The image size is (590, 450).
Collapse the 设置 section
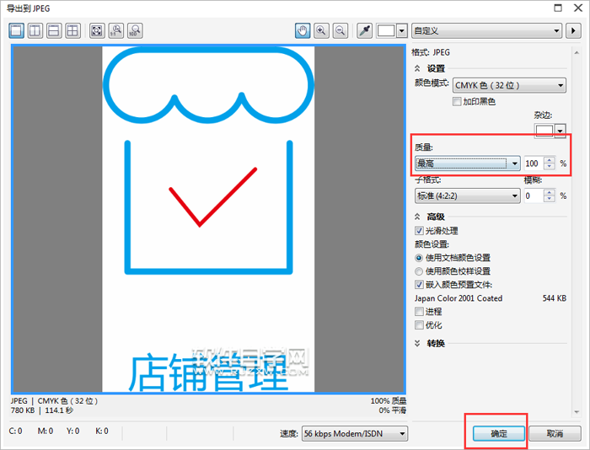point(417,68)
